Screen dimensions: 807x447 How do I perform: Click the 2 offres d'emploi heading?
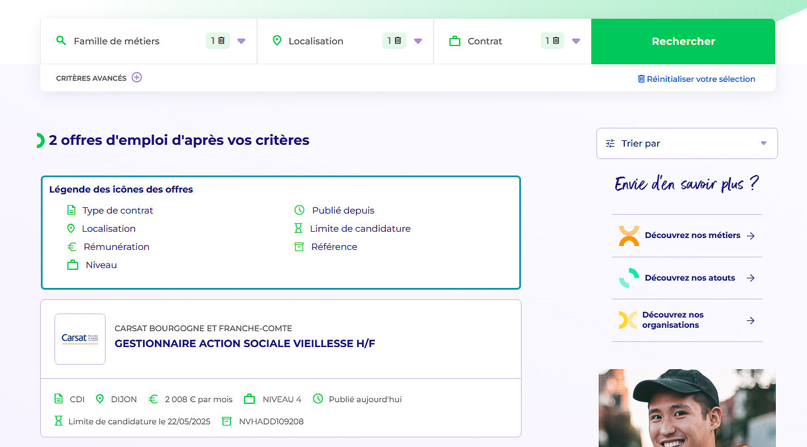(179, 140)
